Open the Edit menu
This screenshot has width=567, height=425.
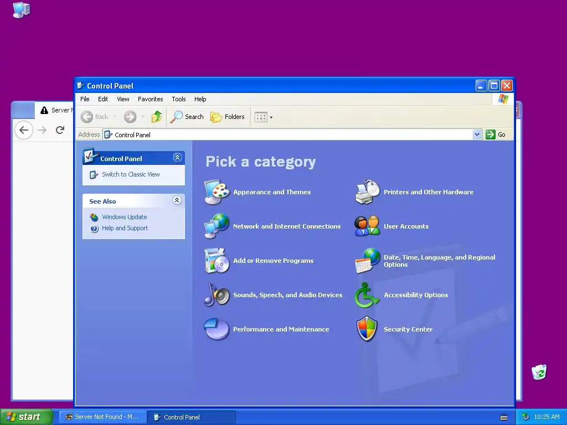coord(103,99)
